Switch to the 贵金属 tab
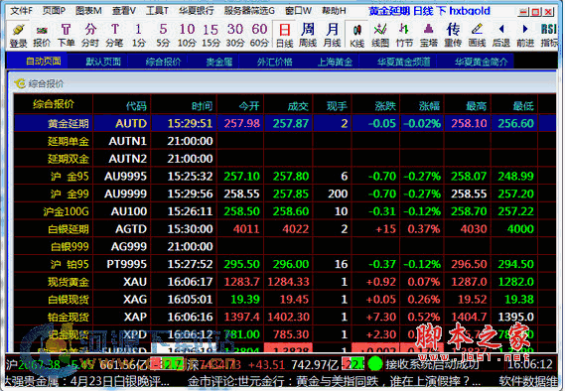Image resolution: width=565 pixels, height=391 pixels. pos(219,62)
